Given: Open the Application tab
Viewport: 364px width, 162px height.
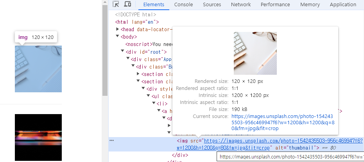Looking at the screenshot, I should pyautogui.click(x=343, y=4).
